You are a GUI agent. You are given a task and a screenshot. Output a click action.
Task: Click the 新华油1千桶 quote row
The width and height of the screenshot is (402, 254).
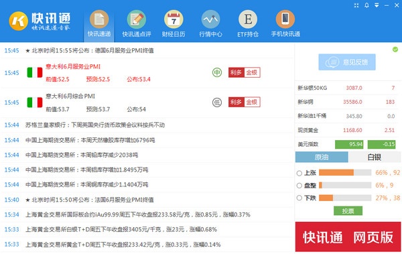coord(347,116)
